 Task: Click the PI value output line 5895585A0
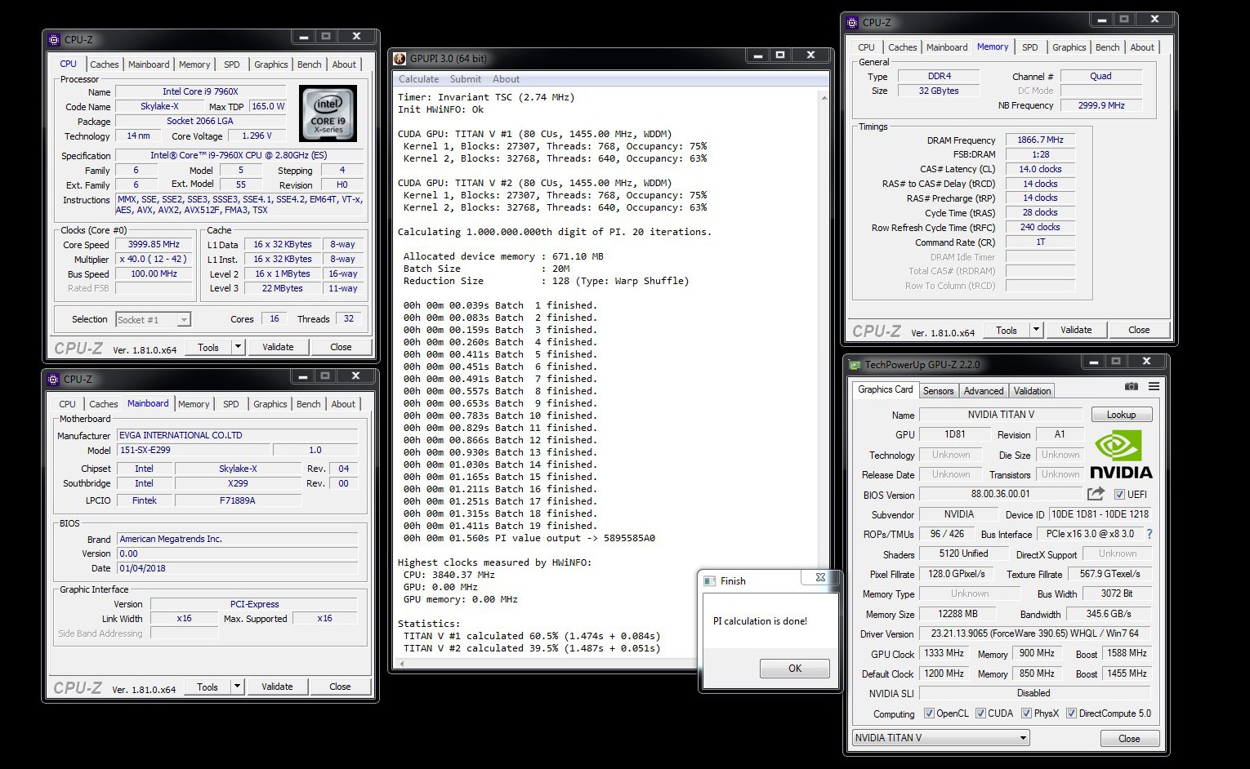[529, 538]
